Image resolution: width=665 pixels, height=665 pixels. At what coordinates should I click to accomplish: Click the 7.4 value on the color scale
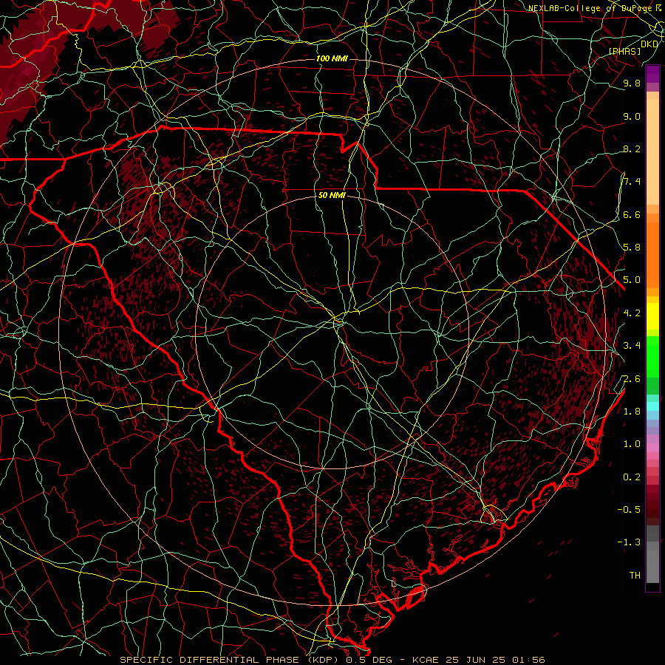coord(632,182)
